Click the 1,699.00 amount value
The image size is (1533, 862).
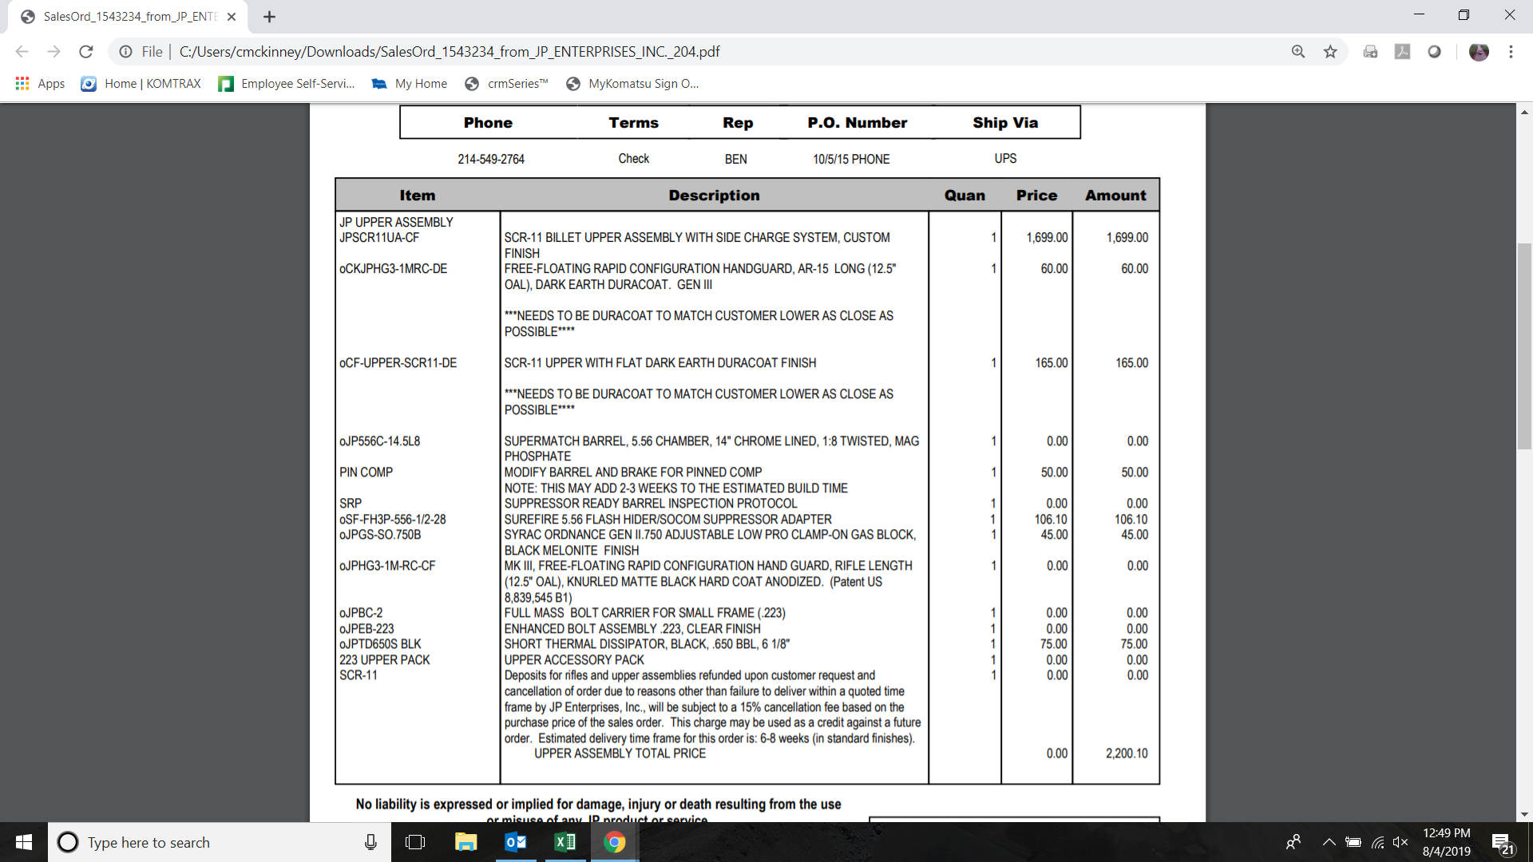[1127, 238]
